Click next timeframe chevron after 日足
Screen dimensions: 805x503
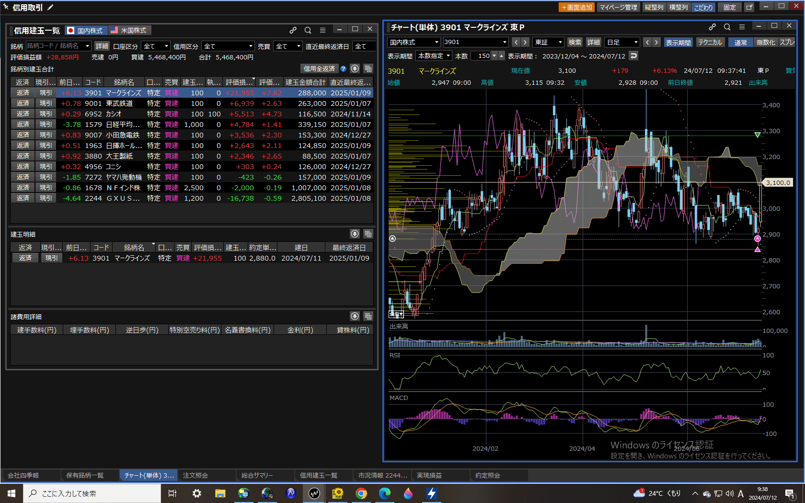click(656, 42)
